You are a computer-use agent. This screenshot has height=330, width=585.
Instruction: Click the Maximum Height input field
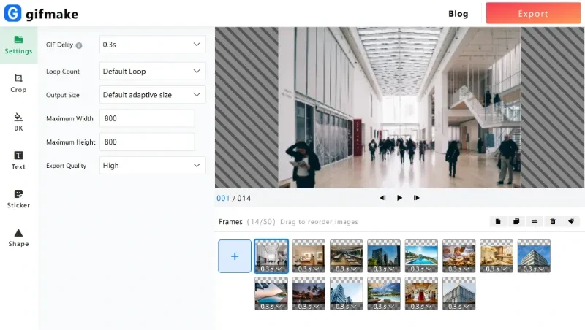(x=147, y=142)
